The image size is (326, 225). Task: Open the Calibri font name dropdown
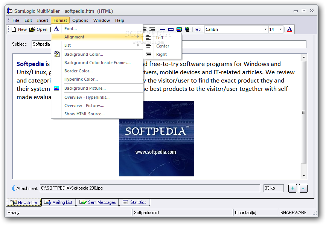(x=265, y=29)
